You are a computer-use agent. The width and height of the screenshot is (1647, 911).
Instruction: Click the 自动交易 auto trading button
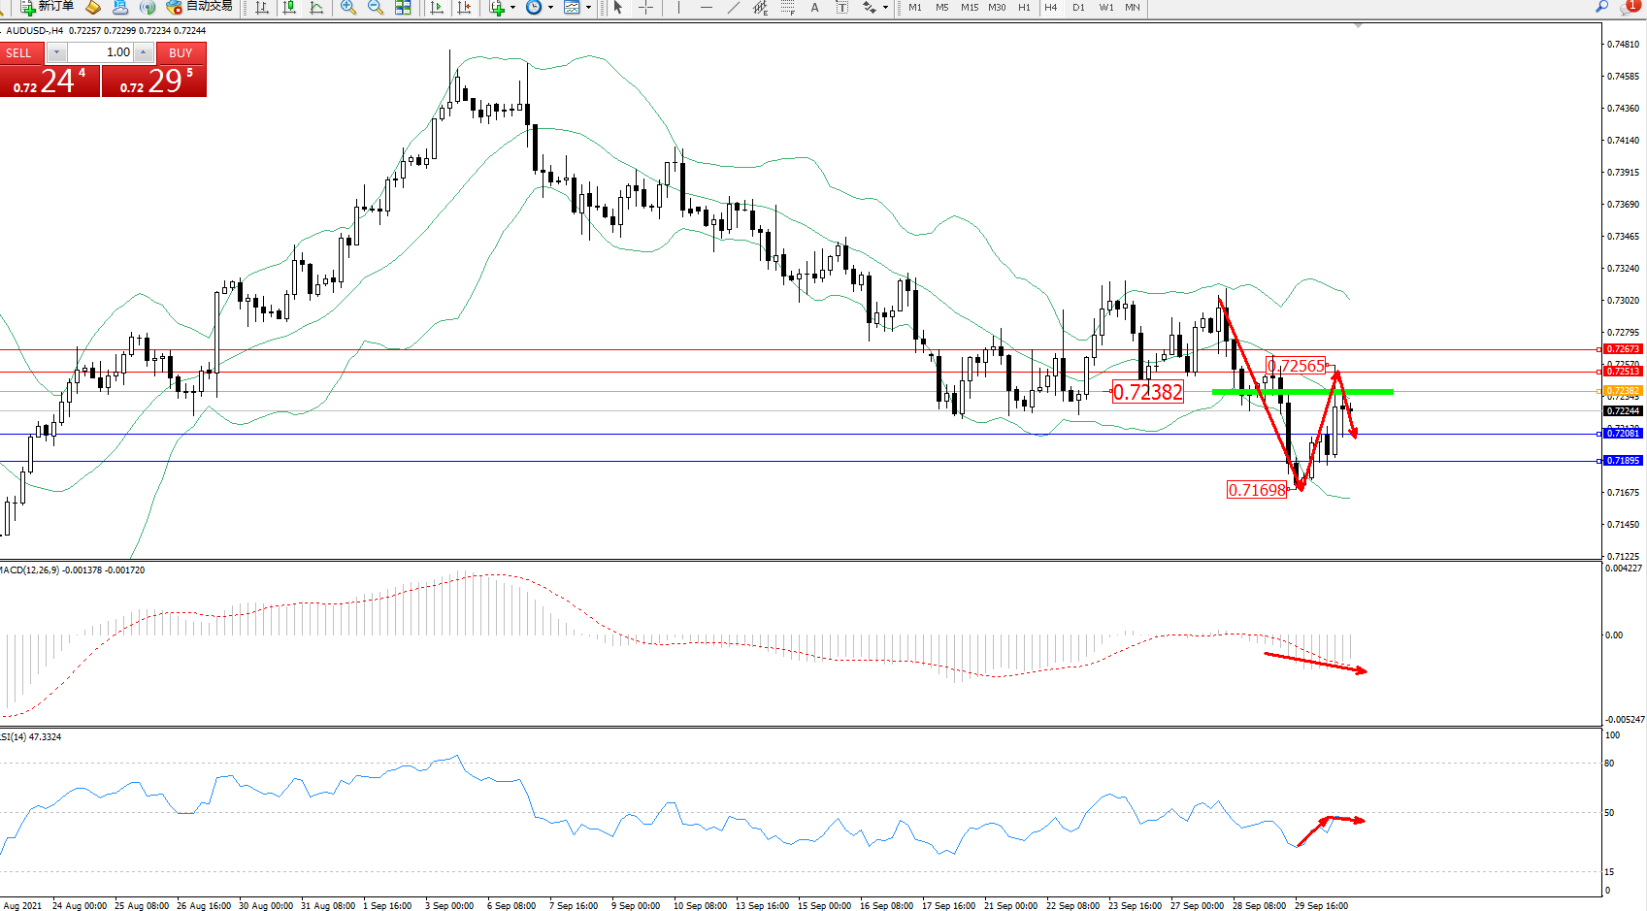pyautogui.click(x=199, y=7)
